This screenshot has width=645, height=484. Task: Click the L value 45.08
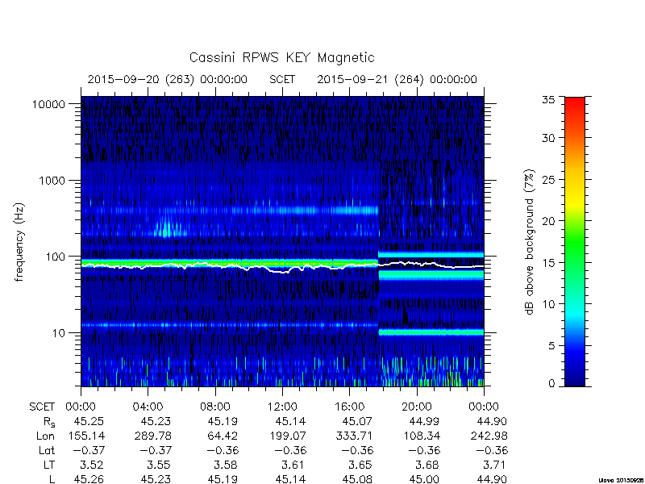point(357,479)
